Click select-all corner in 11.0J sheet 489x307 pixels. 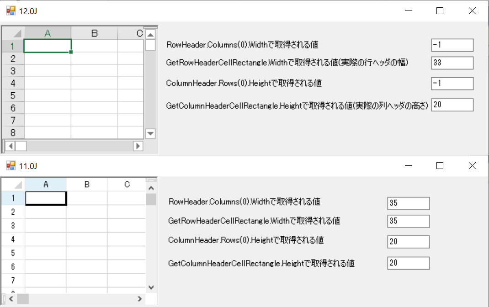(x=13, y=185)
